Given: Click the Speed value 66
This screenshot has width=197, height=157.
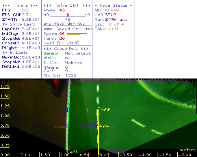Looking at the screenshot, I should (62, 34).
